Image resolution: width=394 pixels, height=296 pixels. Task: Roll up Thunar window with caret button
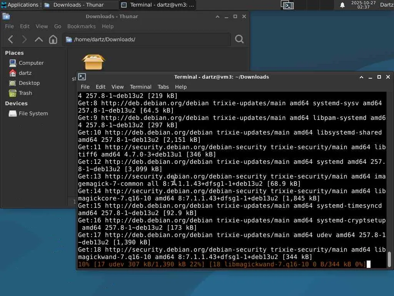click(x=218, y=17)
